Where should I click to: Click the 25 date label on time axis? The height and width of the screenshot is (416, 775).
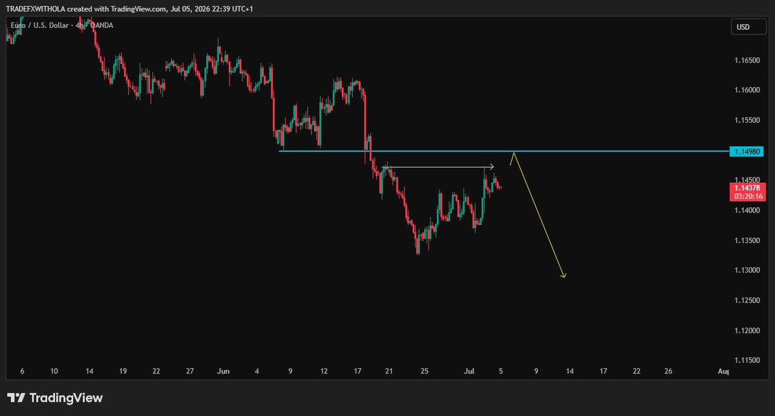424,371
